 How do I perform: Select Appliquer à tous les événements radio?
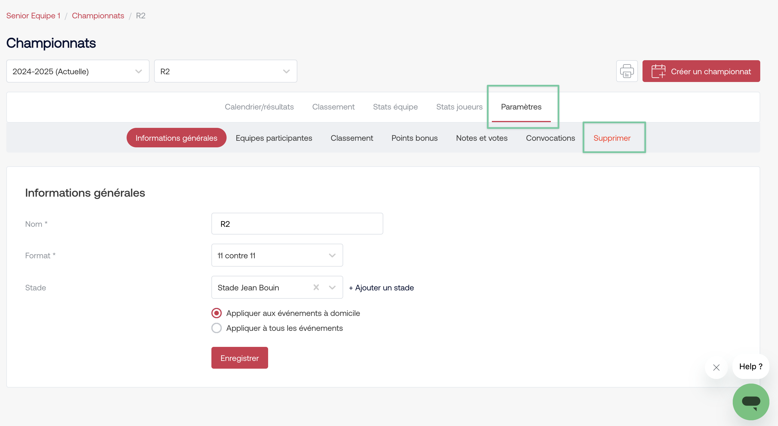(x=216, y=328)
